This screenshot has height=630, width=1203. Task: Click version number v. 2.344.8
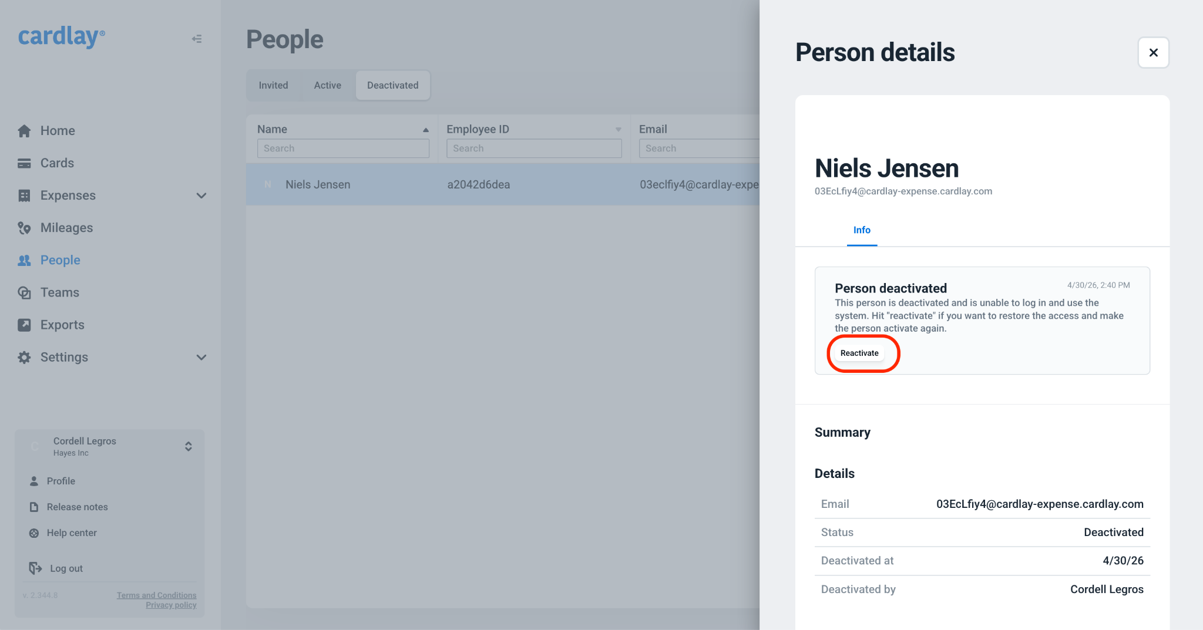(x=40, y=595)
